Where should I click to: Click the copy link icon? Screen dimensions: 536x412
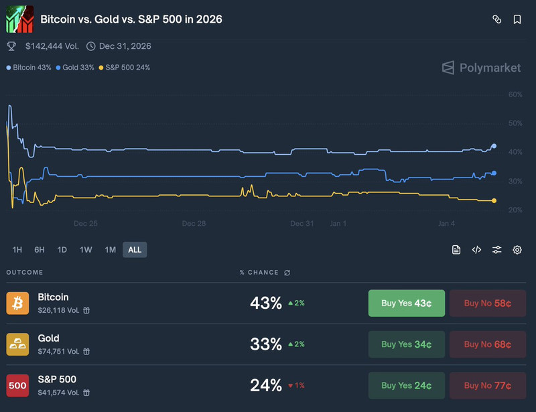pos(496,19)
